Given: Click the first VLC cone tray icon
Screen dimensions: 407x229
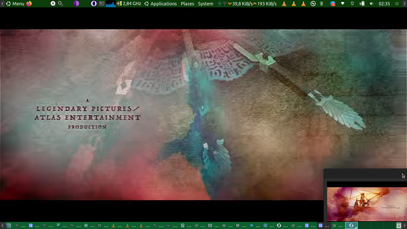Looking at the screenshot, I should (x=284, y=4).
